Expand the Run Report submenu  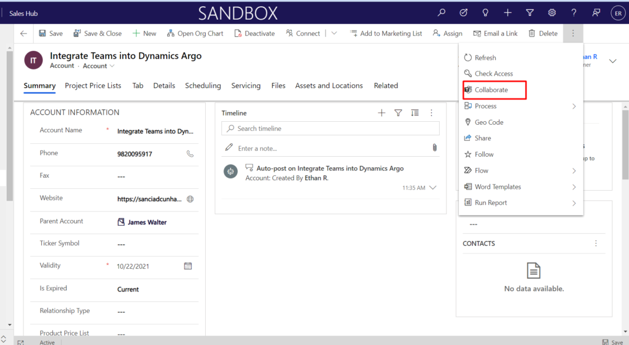(574, 203)
